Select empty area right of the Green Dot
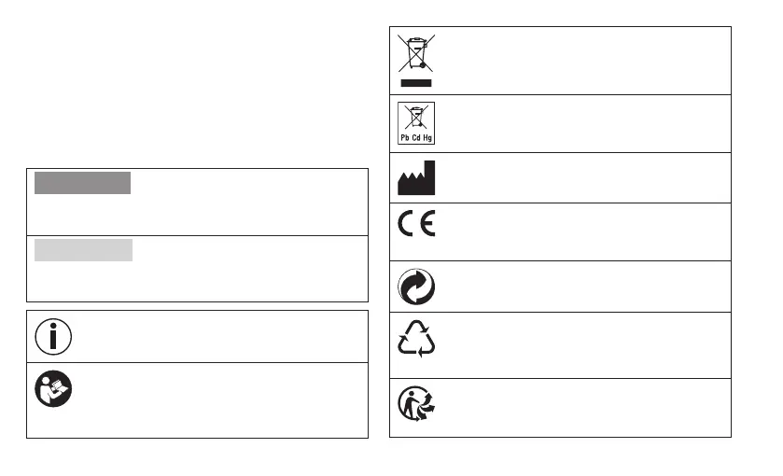Image resolution: width=783 pixels, height=476 pixels. tap(583, 287)
